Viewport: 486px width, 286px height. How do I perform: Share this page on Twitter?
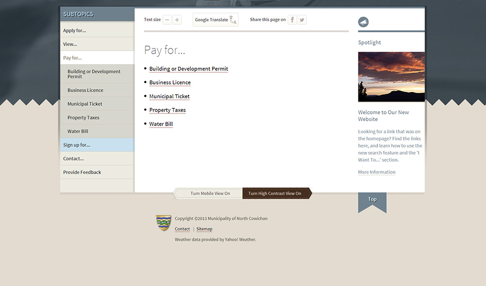[x=302, y=20]
